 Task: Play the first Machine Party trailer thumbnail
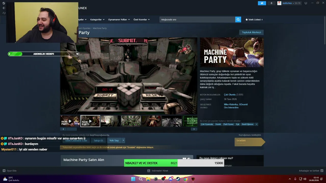[70, 121]
